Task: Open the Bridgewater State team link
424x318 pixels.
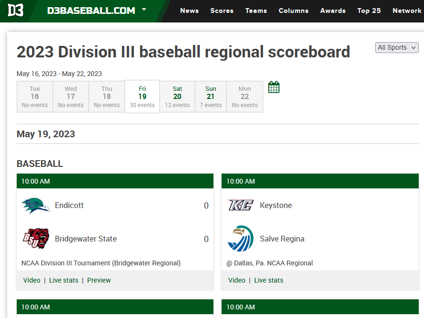Action: [x=86, y=239]
